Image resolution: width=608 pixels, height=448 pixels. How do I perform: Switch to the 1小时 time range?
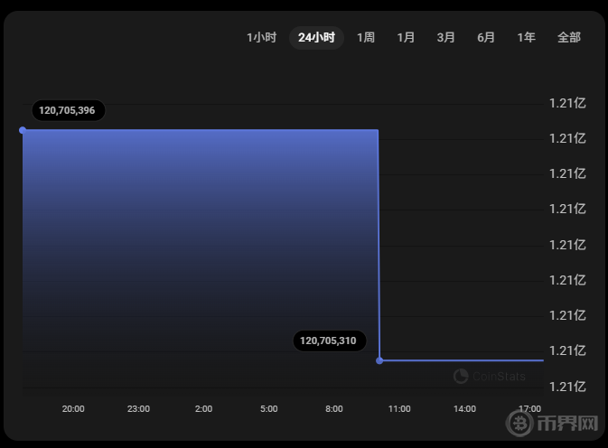(x=261, y=37)
